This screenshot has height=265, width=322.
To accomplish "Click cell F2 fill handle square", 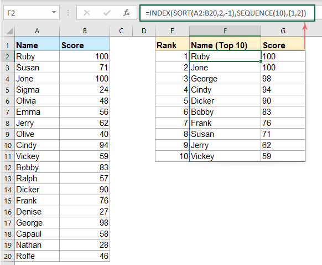I will click(261, 62).
